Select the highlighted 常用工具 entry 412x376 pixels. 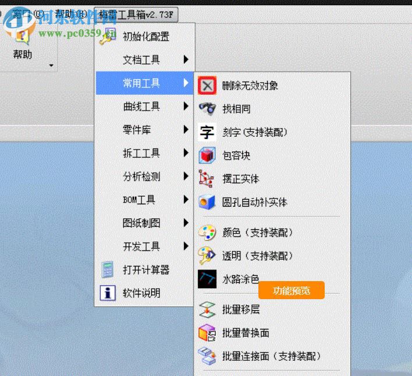click(x=144, y=83)
